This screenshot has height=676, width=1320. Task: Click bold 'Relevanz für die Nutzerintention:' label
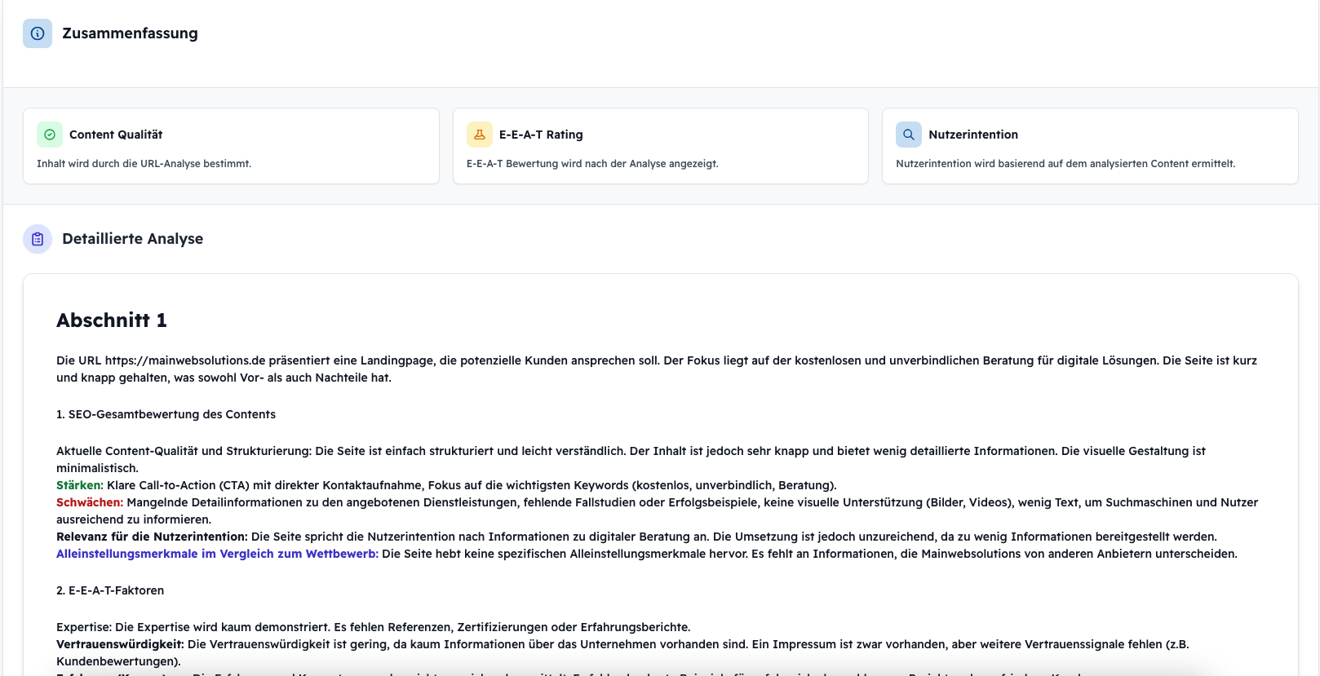coord(152,537)
